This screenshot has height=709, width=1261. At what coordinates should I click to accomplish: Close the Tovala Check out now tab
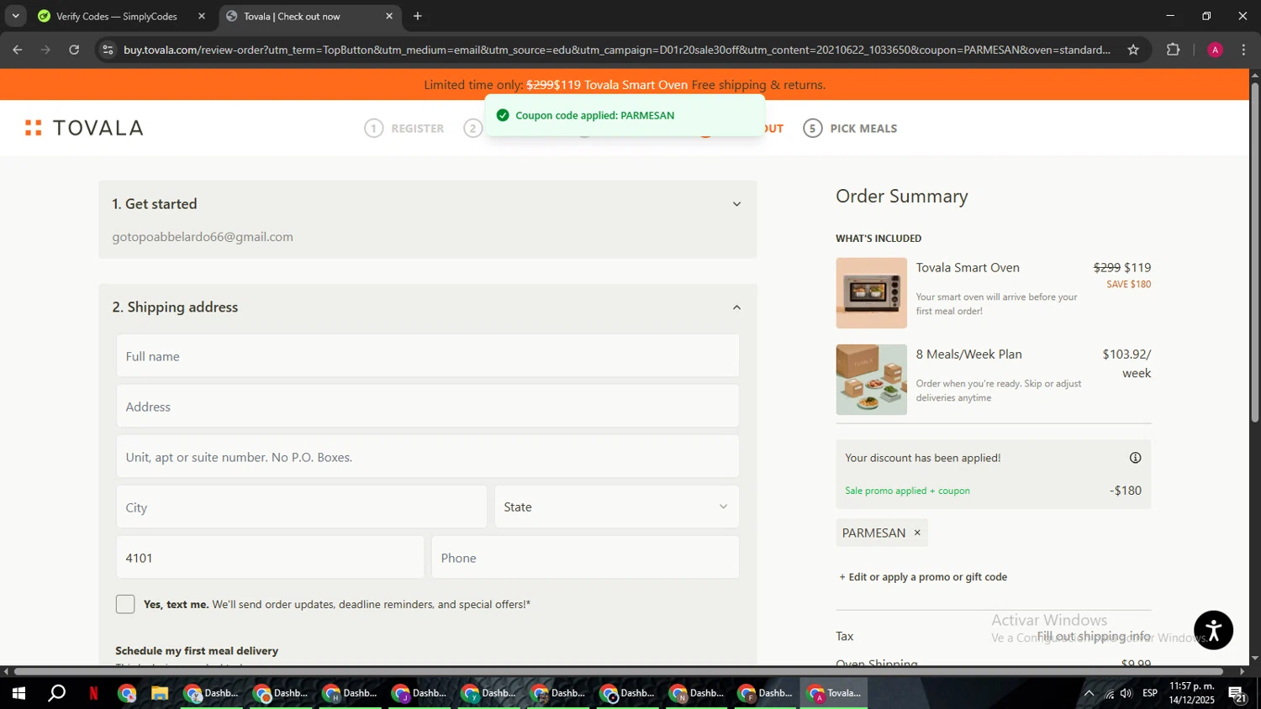(x=389, y=16)
